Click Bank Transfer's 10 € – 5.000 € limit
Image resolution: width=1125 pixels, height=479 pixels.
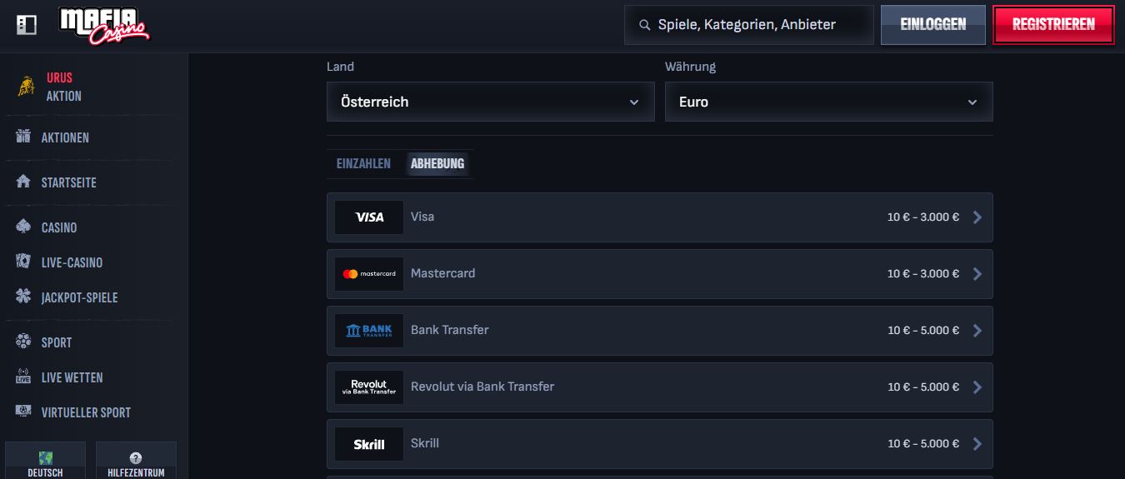pos(923,331)
